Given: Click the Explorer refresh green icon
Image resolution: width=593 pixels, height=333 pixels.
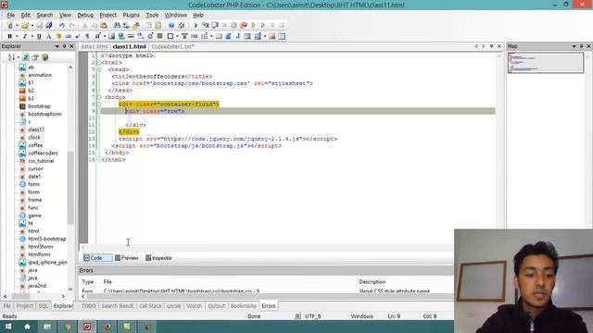Looking at the screenshot, I should point(26,57).
